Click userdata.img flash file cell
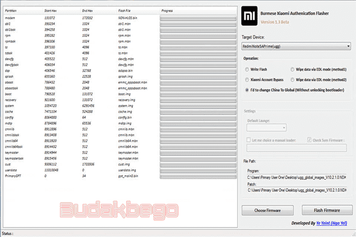Screen dimensions: 356x237 pyautogui.click(x=127, y=170)
